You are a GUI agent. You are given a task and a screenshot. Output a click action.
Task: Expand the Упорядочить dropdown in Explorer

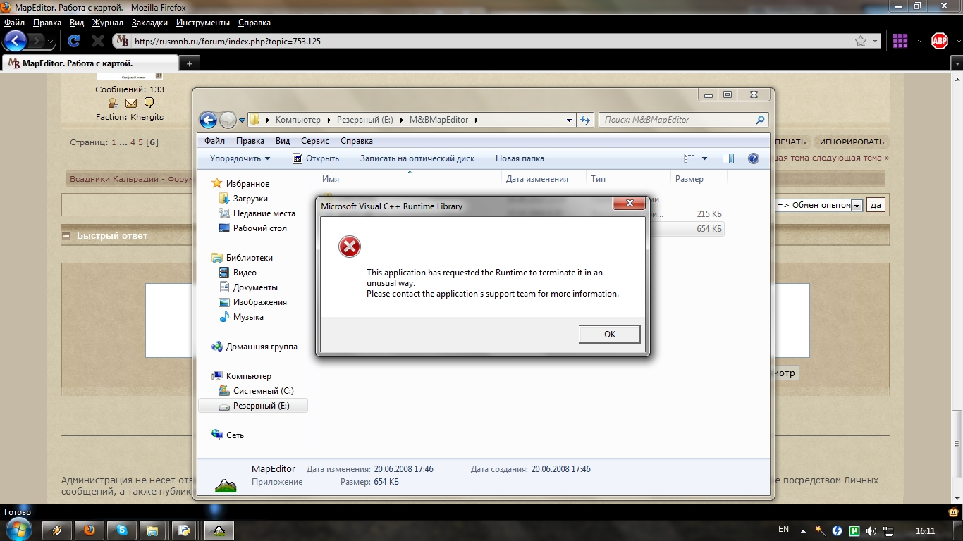(x=240, y=158)
